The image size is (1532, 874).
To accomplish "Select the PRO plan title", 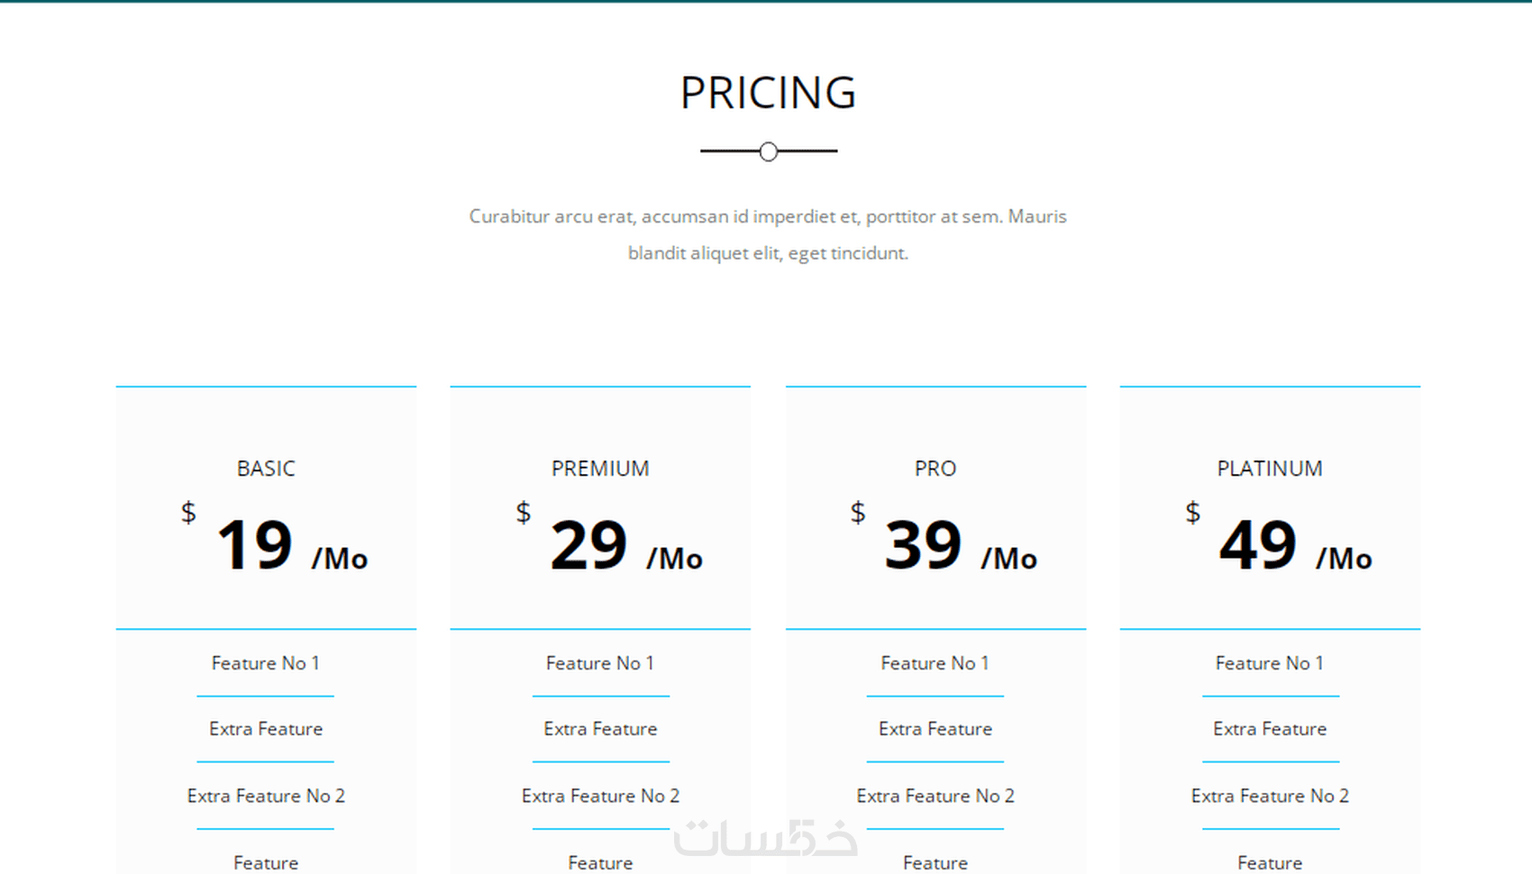I will click(x=935, y=469).
